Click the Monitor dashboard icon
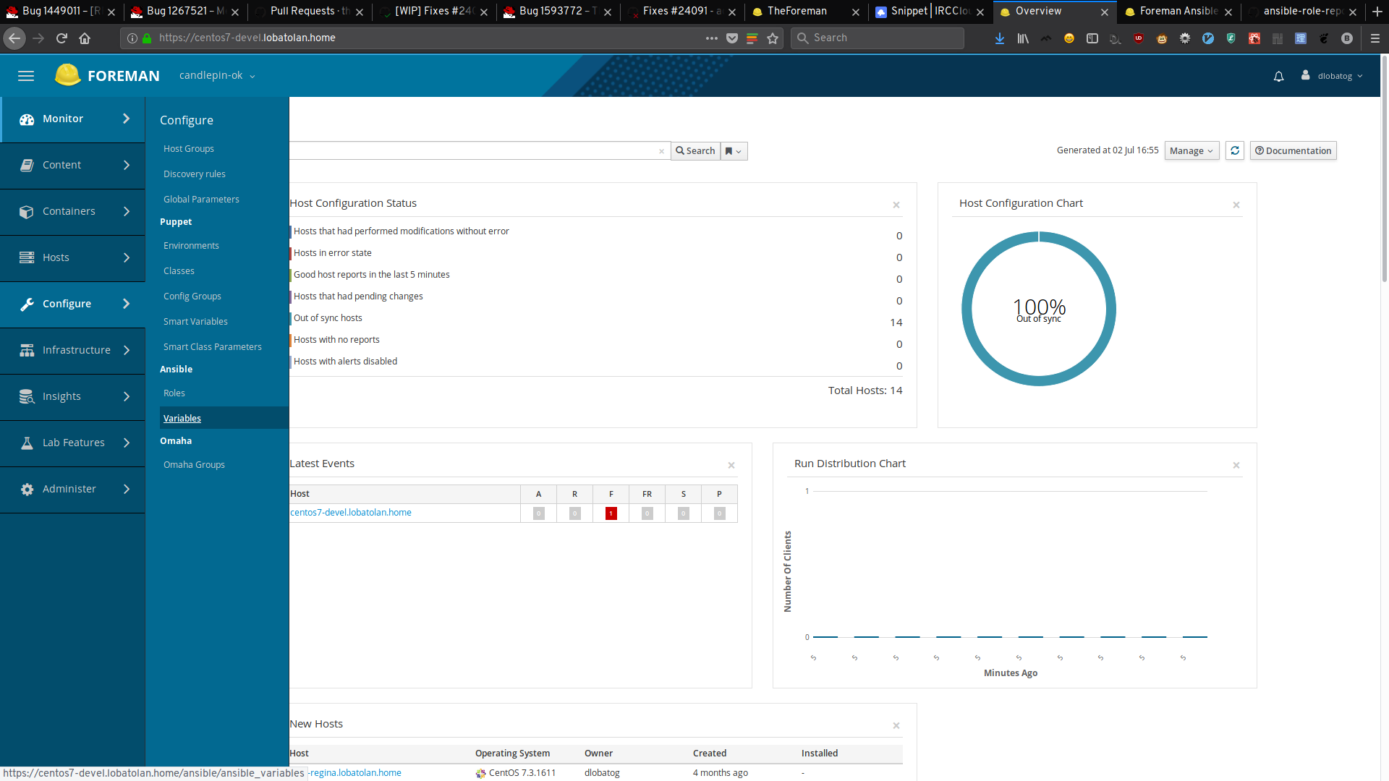 (x=27, y=119)
